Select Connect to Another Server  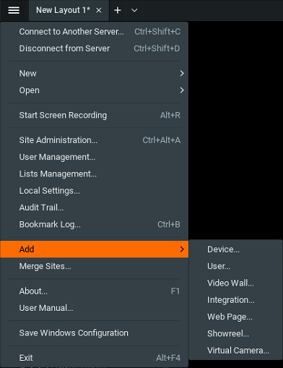coord(95,32)
